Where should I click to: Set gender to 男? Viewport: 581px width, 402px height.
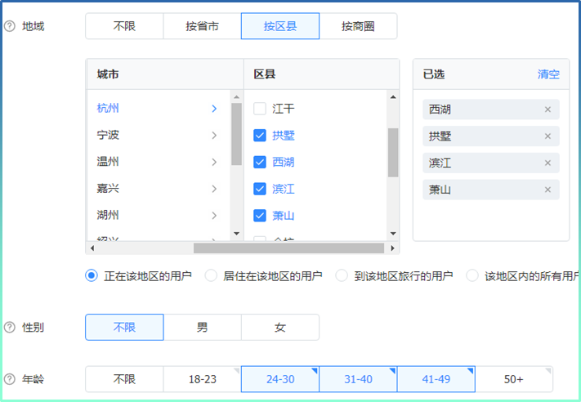[203, 327]
